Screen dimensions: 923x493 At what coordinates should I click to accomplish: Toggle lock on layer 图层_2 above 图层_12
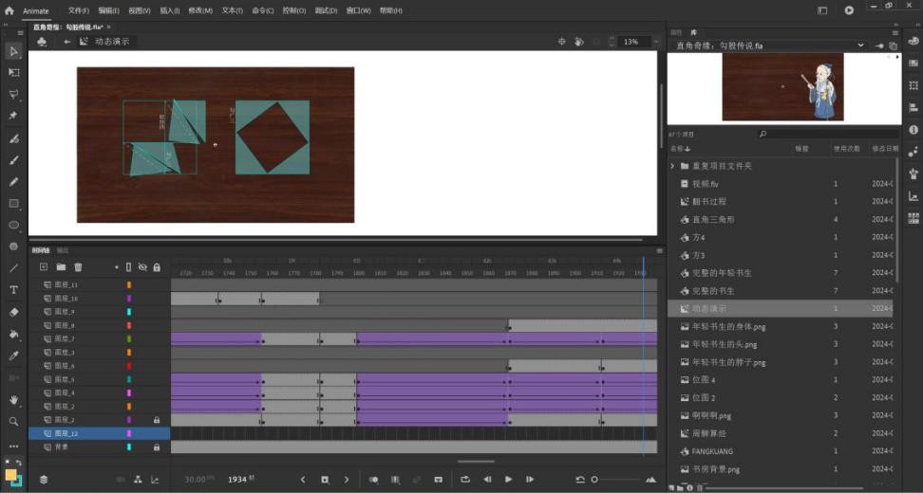[x=157, y=420]
